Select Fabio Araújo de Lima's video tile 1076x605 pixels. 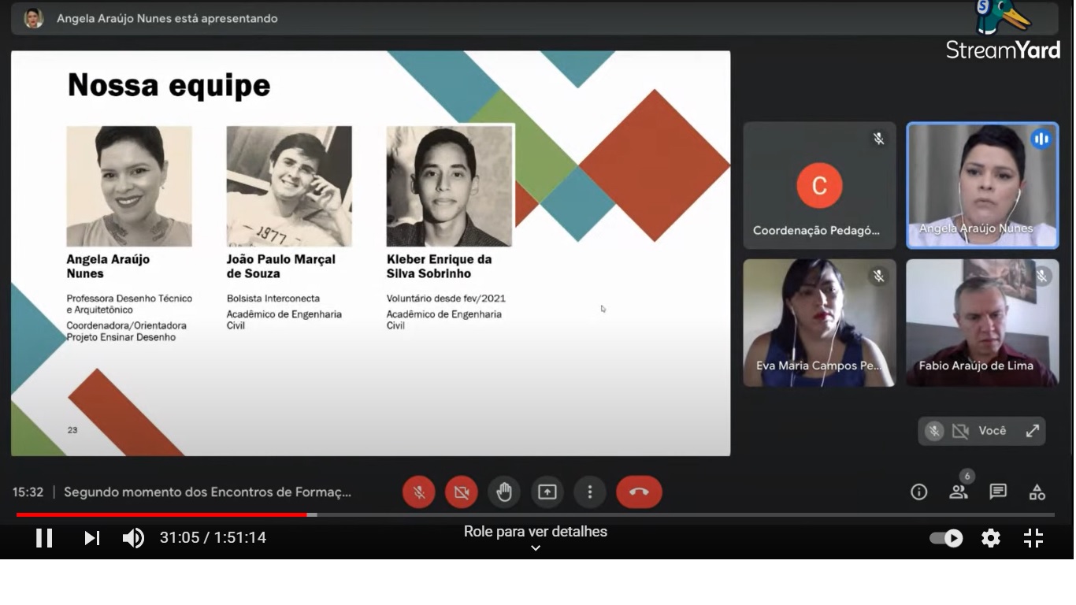point(982,323)
